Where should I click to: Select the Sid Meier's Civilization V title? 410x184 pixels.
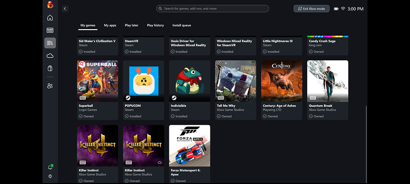[x=97, y=41]
